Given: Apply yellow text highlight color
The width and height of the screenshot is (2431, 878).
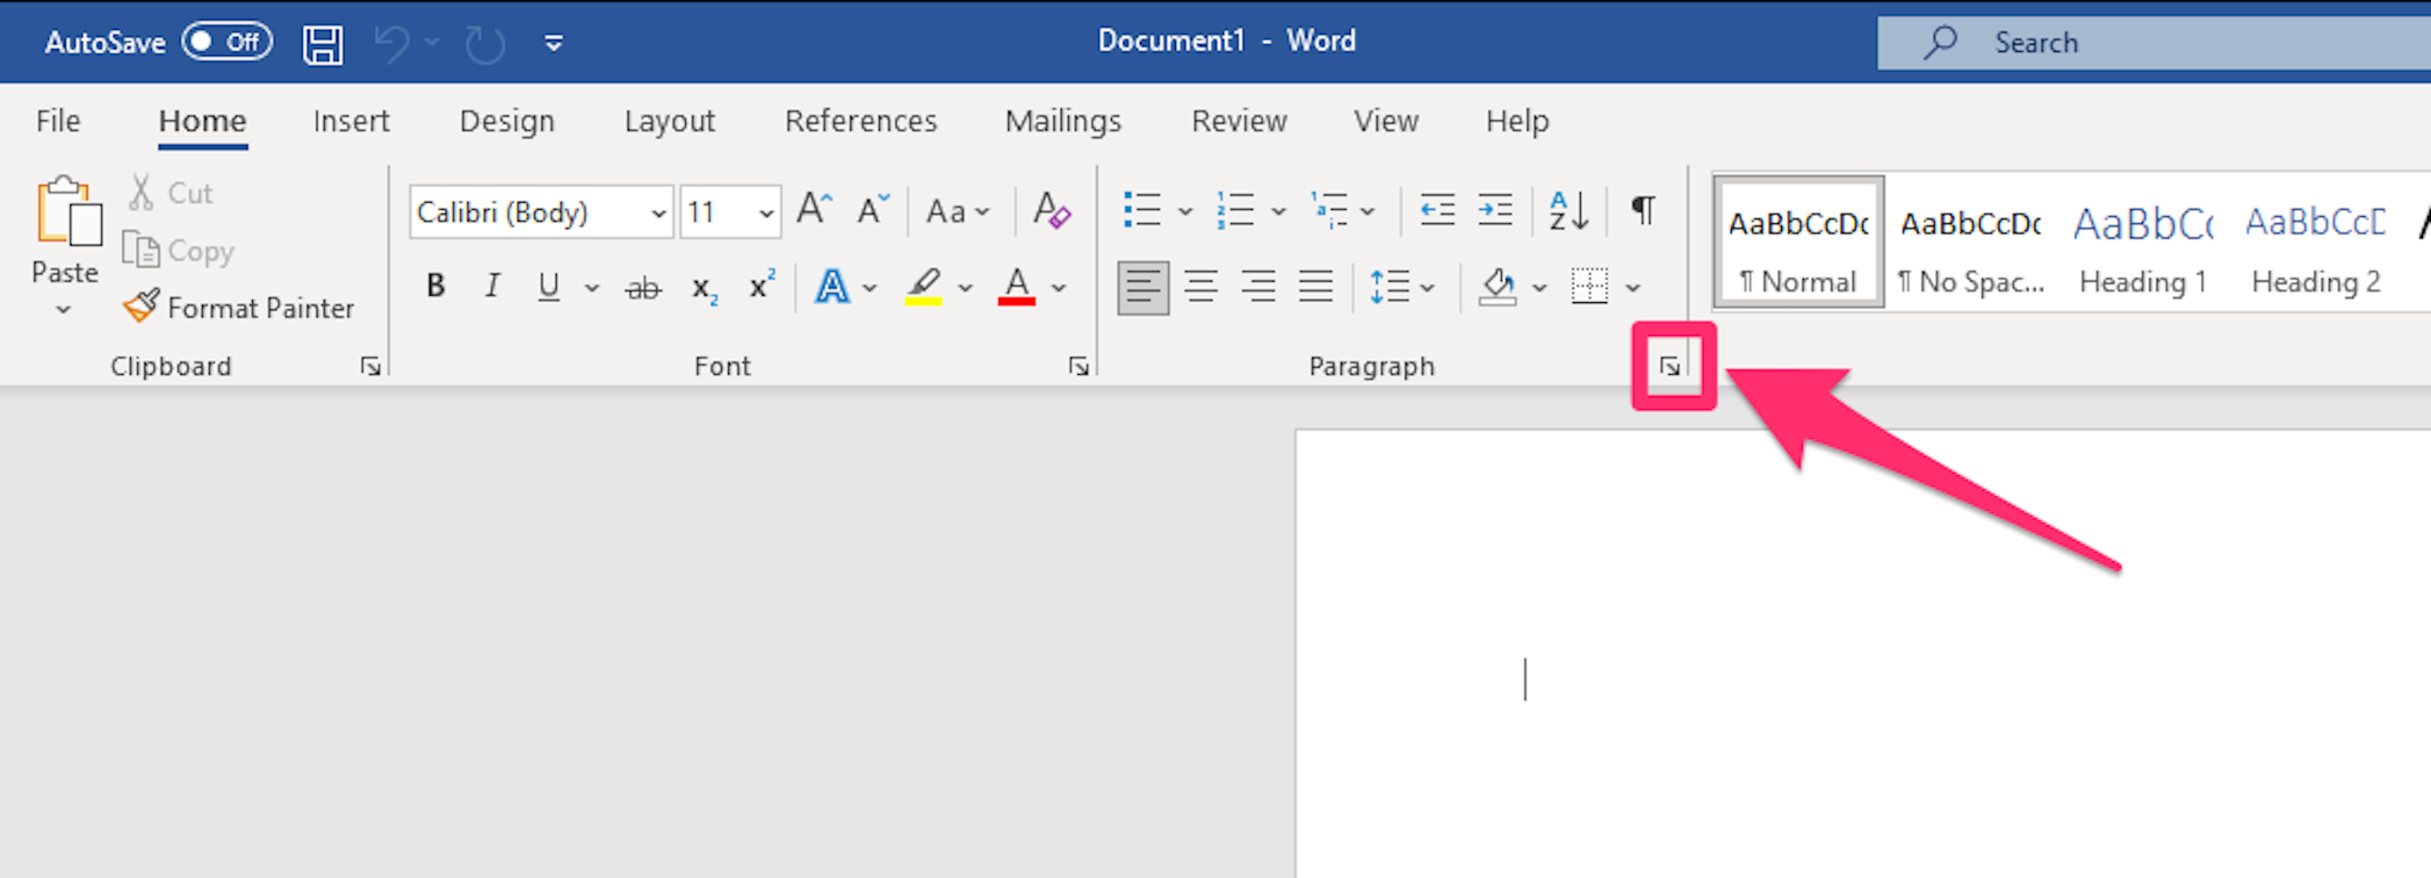Looking at the screenshot, I should point(923,285).
